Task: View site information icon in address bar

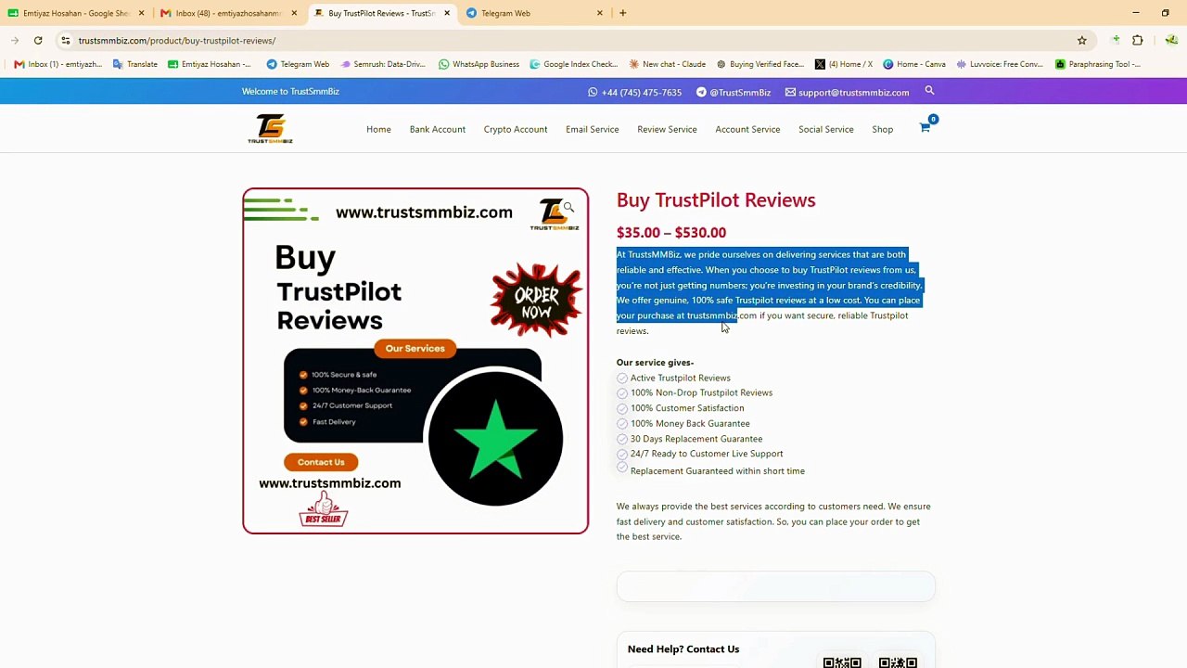Action: 65,41
